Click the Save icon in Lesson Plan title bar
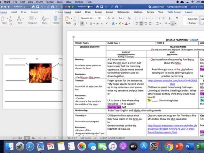Image resolution: width=204 pixels, height=153 pixels. click(x=102, y=7)
